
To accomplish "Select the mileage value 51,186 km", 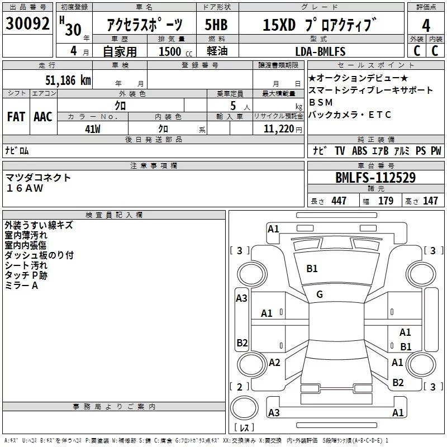I will pos(68,80).
